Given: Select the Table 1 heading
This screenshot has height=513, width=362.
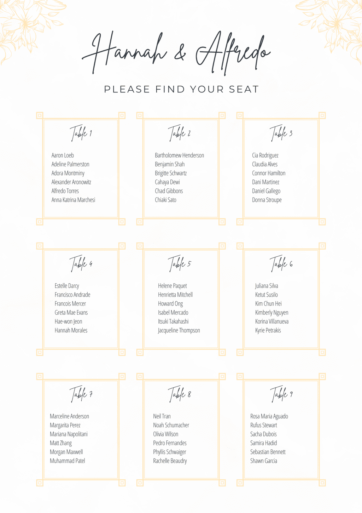Looking at the screenshot, I should 81,133.
